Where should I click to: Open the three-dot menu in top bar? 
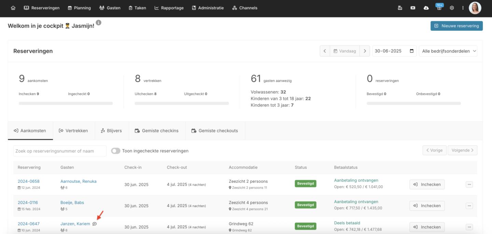click(463, 8)
